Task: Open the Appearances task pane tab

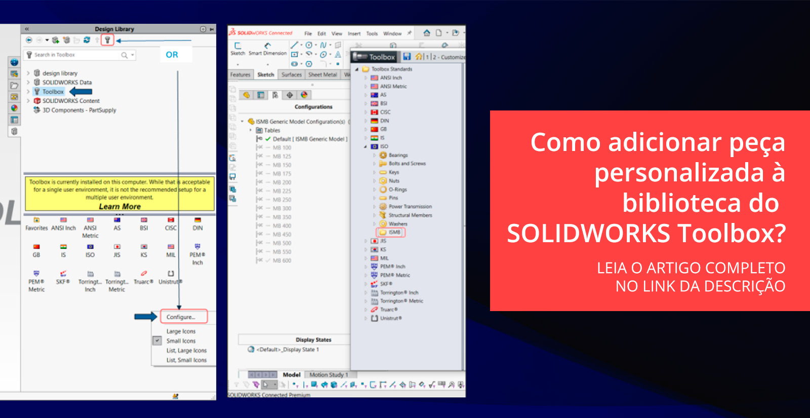Action: pos(14,108)
